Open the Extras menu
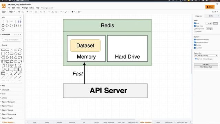 pyautogui.click(x=32, y=8)
